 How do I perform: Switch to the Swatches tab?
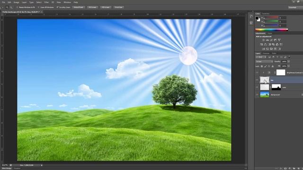click(266, 14)
